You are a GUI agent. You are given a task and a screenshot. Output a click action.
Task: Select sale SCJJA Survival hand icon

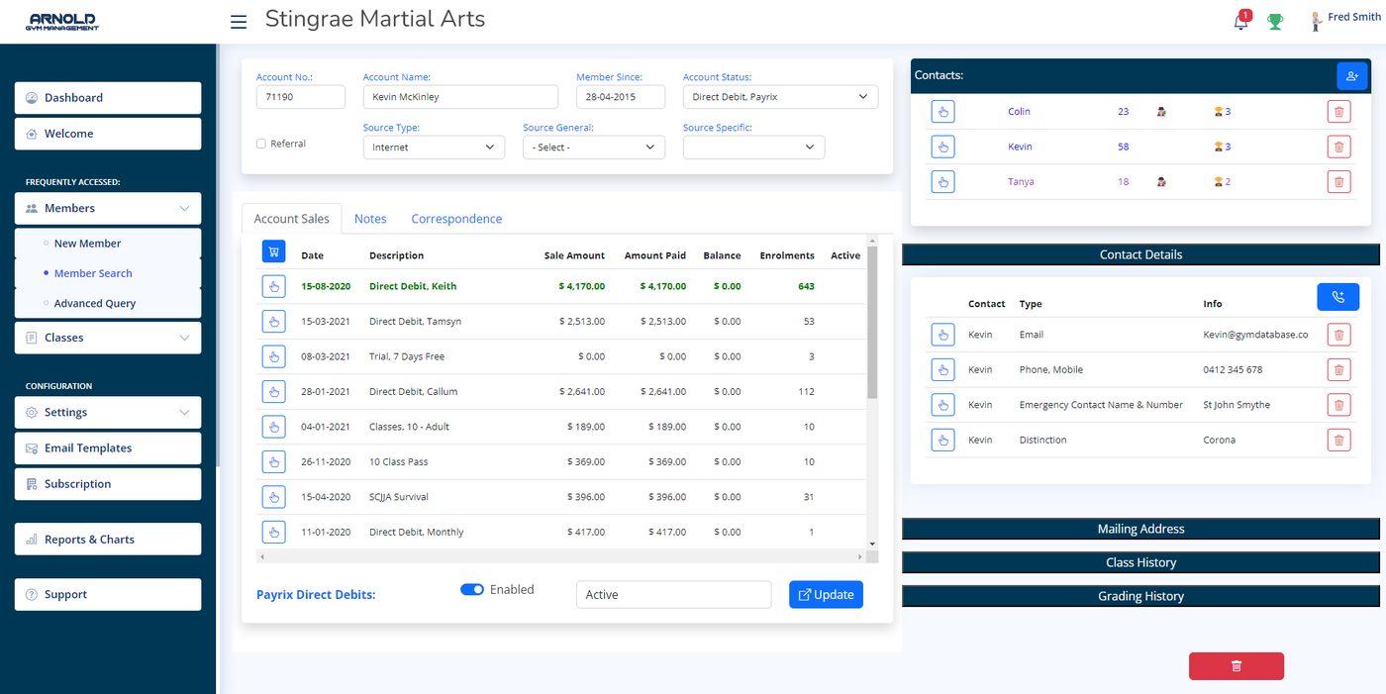[273, 497]
